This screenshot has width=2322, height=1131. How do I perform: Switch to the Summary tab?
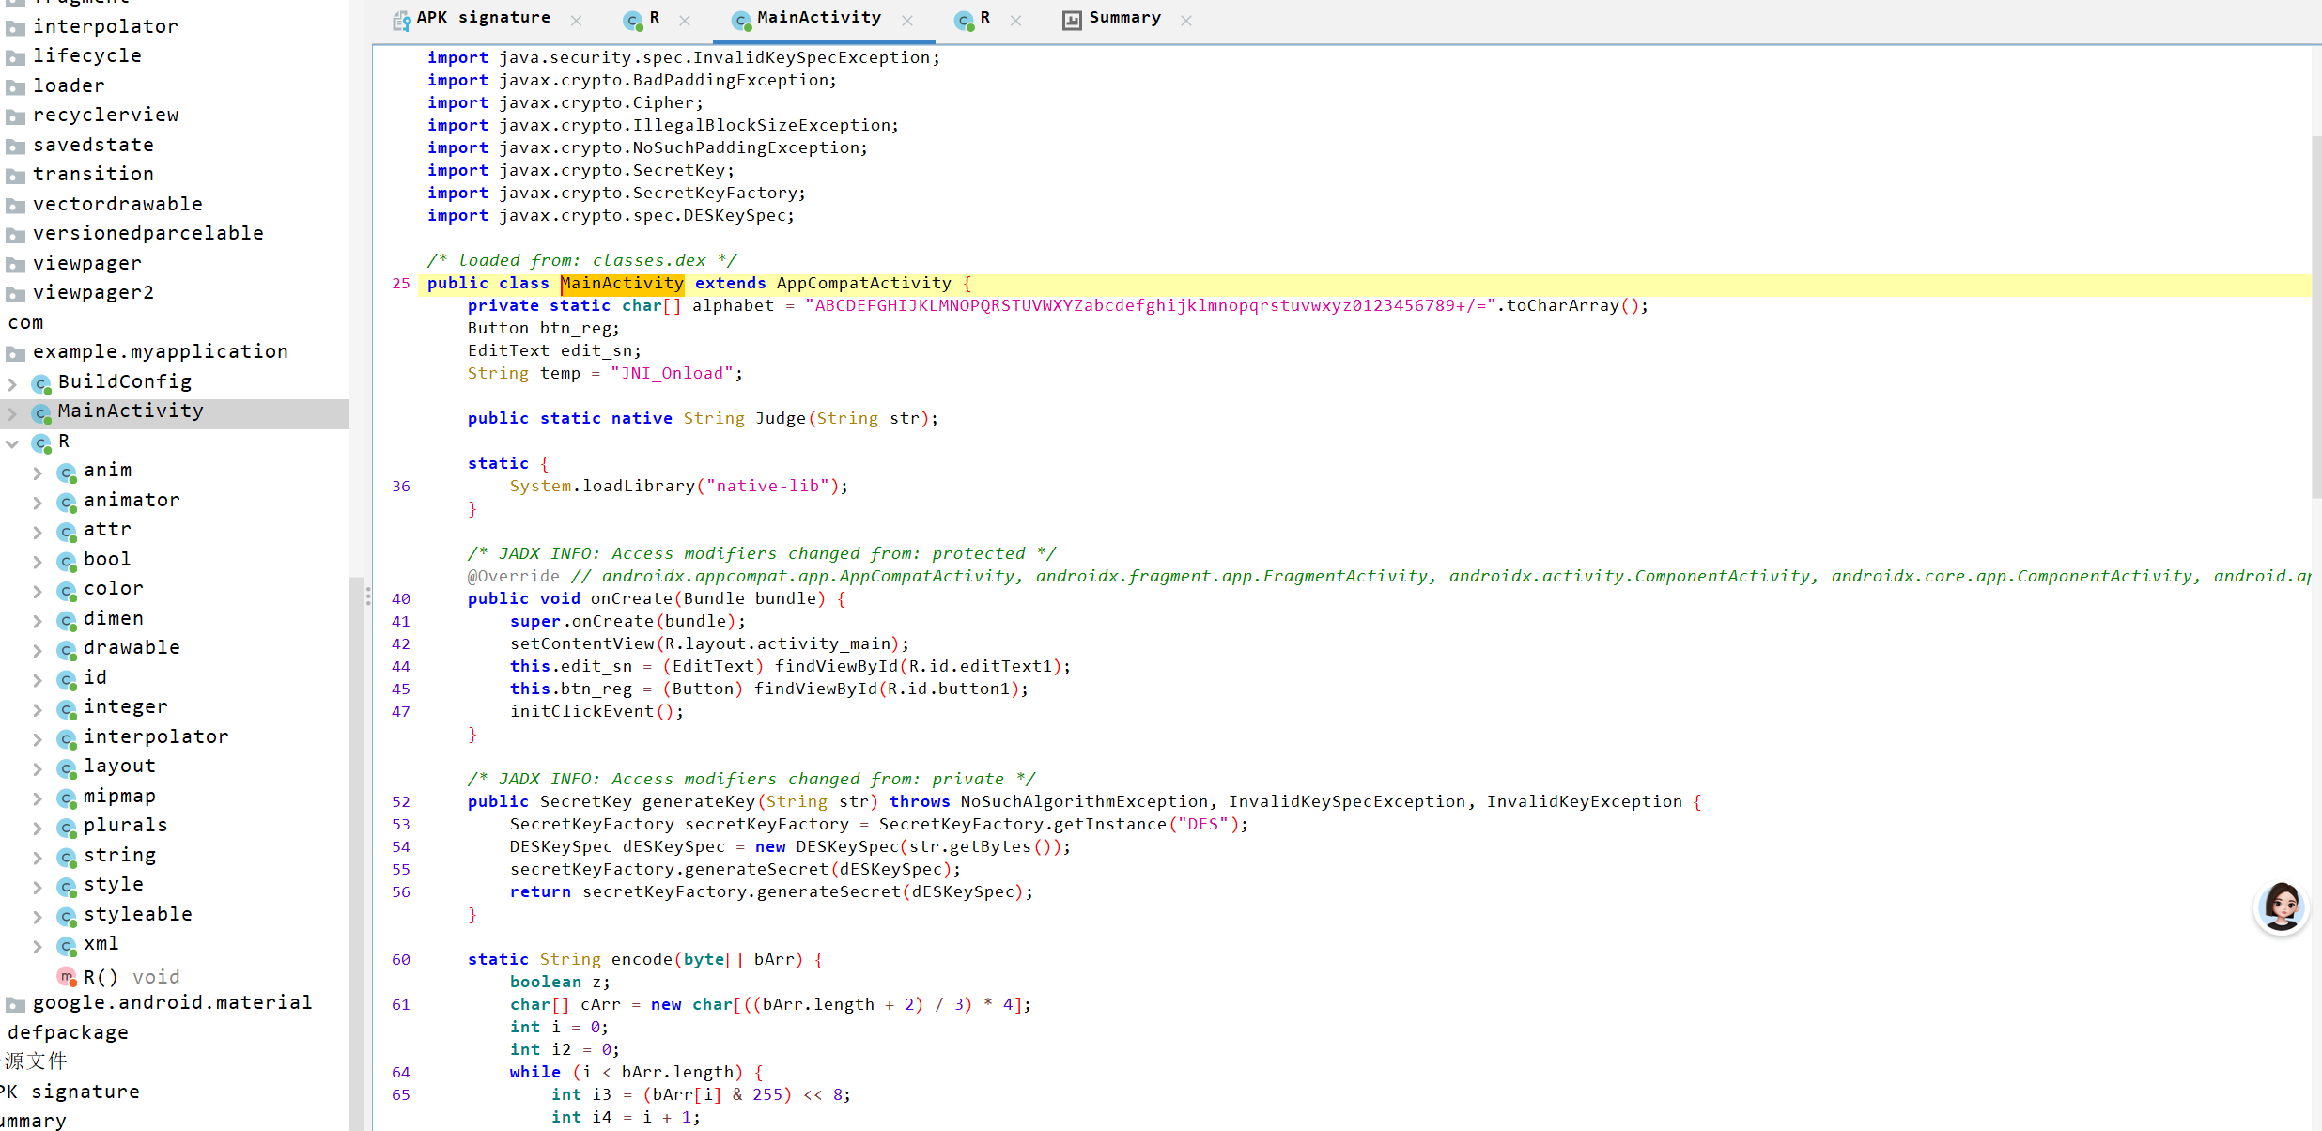click(x=1123, y=18)
